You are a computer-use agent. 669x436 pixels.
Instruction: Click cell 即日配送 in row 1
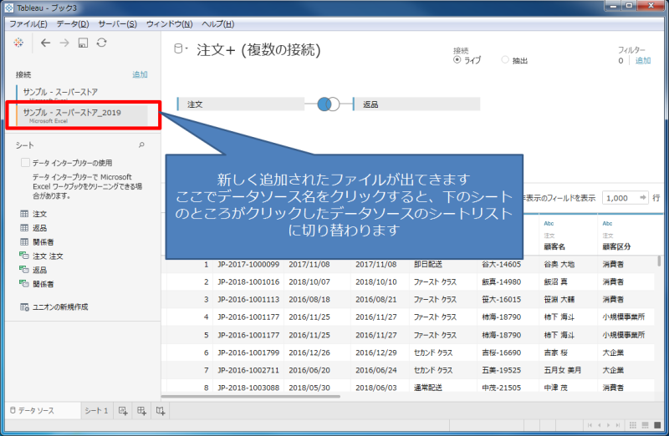tap(427, 264)
